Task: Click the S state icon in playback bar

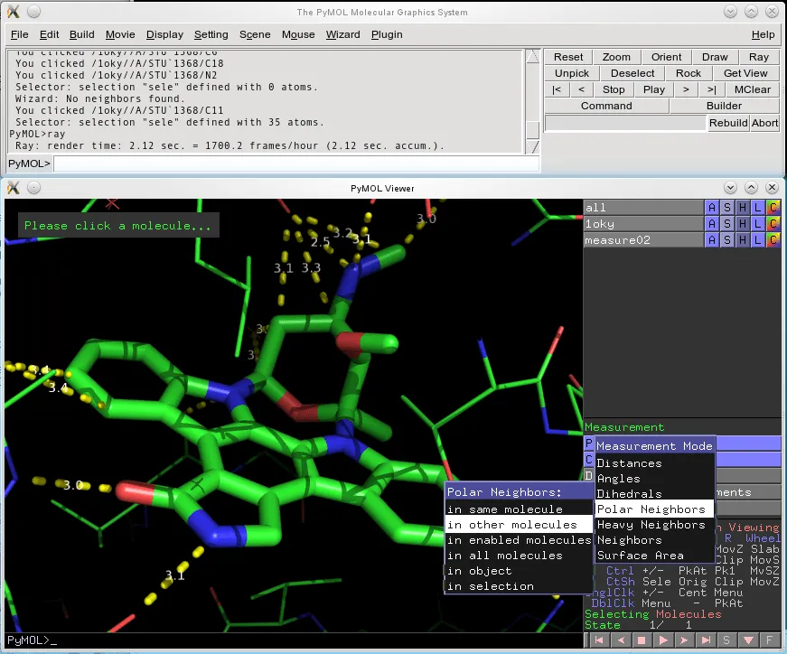Action: tap(726, 640)
